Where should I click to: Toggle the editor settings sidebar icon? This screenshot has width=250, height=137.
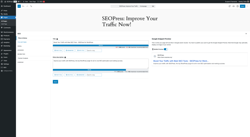237,6
